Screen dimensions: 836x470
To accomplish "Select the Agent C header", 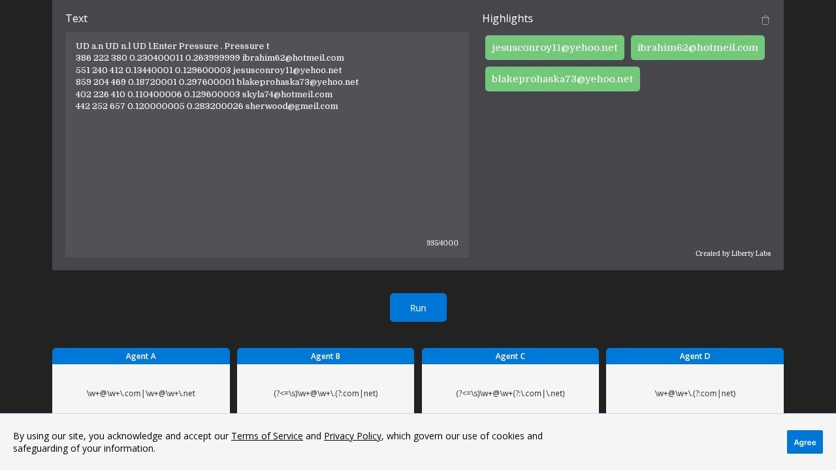I will tap(510, 356).
